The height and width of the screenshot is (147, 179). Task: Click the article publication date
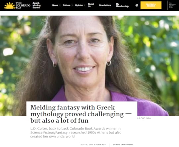pos(93,144)
